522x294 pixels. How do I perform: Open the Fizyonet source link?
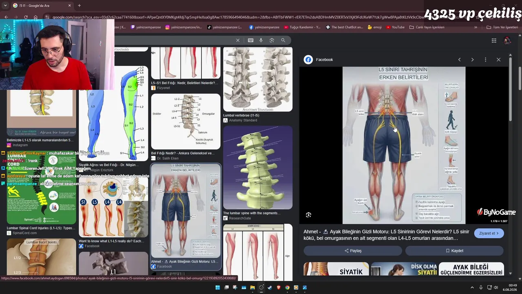coord(161,88)
